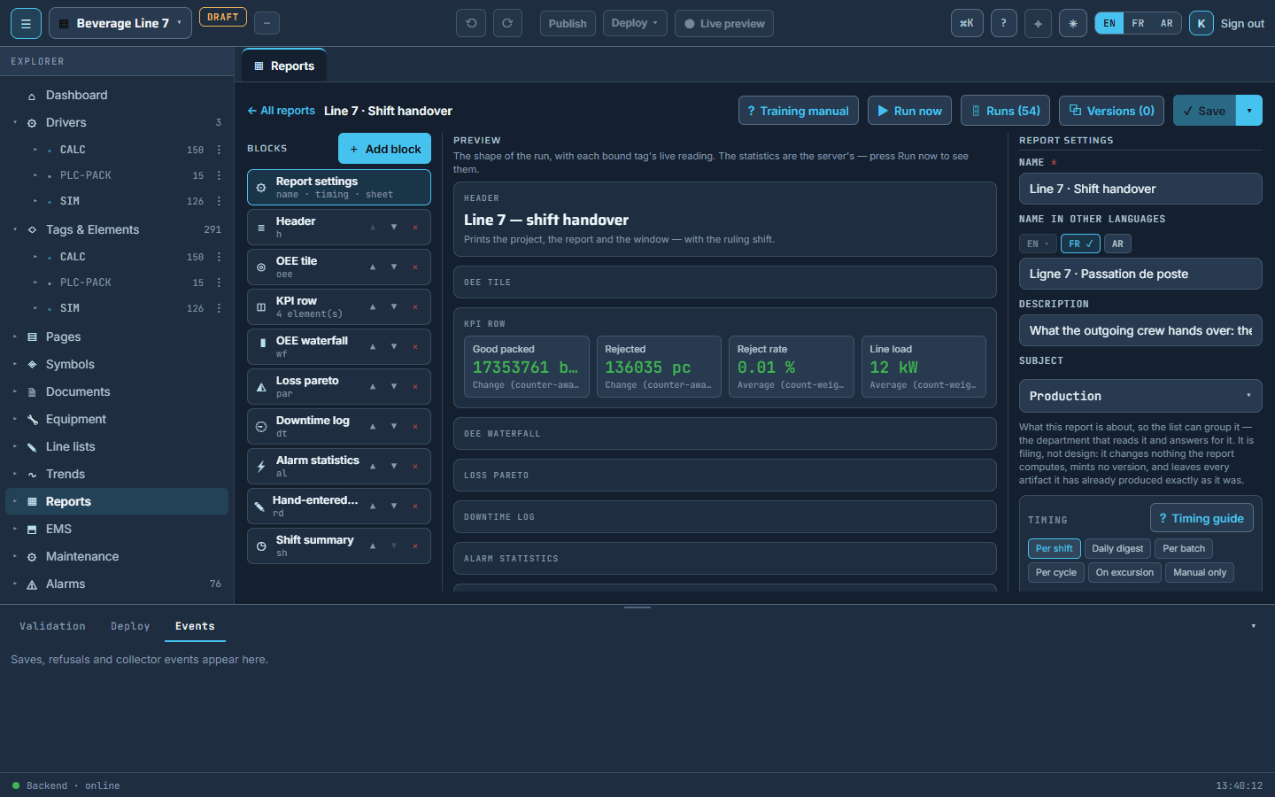Open the Deploy dropdown in the top toolbar
The image size is (1275, 797).
[635, 23]
